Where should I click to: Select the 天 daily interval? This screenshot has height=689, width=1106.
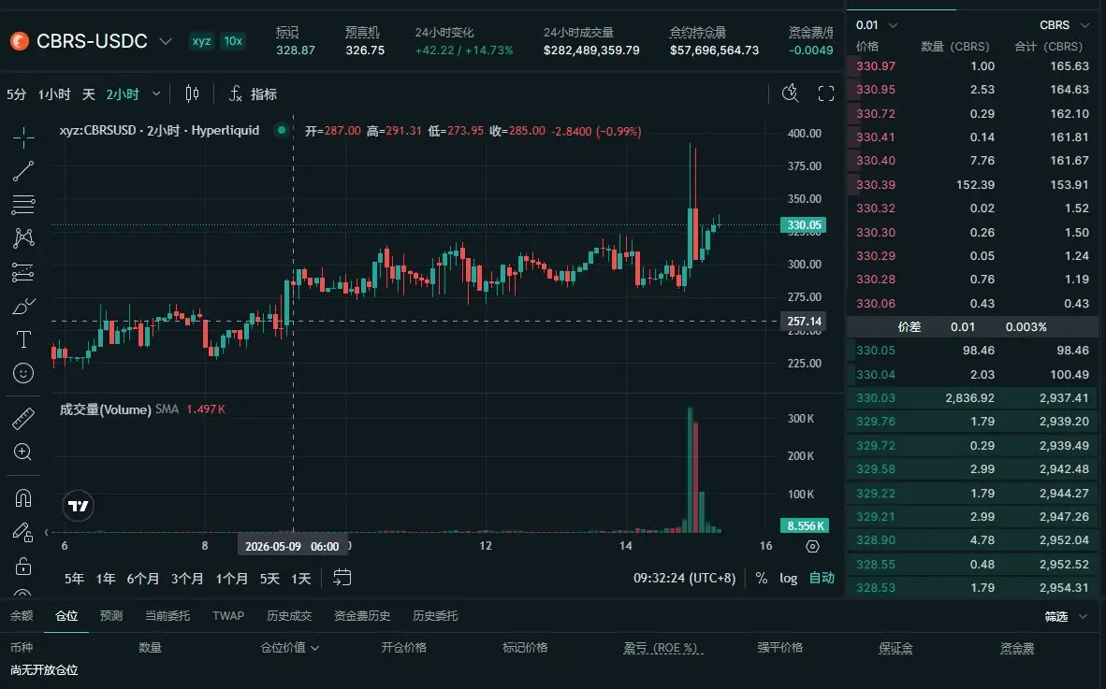(x=89, y=93)
